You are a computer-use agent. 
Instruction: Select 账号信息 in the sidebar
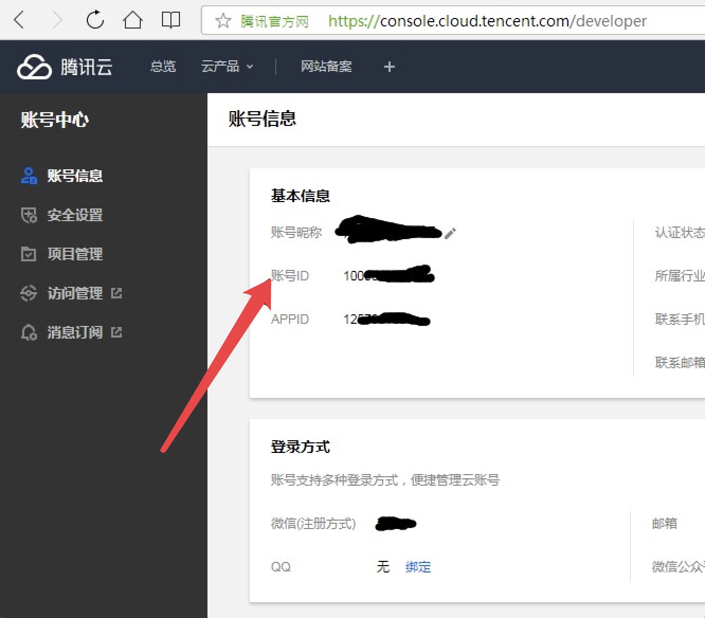75,176
